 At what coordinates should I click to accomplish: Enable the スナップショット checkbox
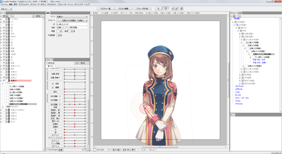(x=47, y=150)
